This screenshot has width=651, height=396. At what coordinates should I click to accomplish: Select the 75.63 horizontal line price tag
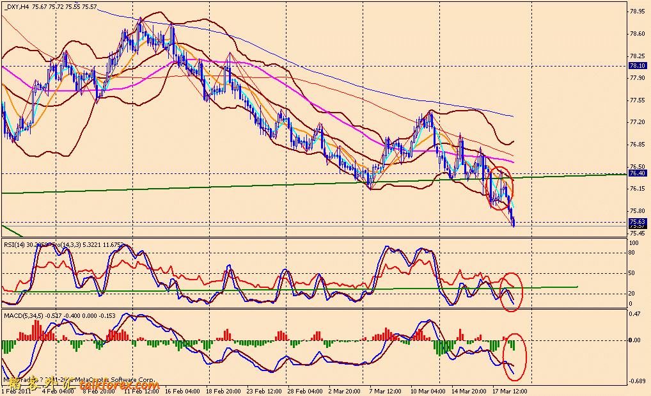tap(638, 222)
